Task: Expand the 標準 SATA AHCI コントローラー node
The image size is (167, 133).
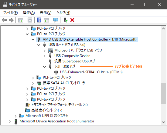Action: [x=33, y=83]
